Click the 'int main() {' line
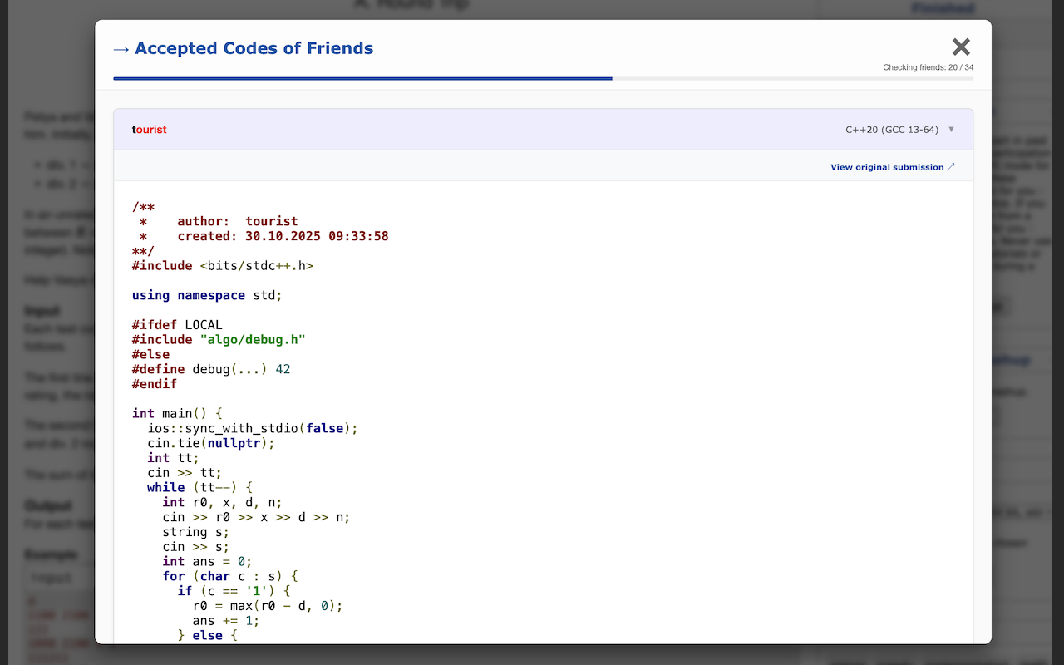This screenshot has width=1064, height=665. [177, 413]
